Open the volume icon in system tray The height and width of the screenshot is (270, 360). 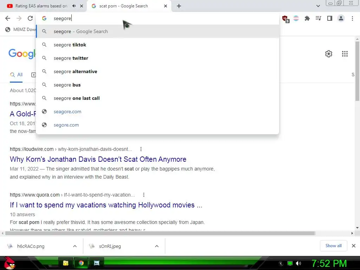point(298,263)
